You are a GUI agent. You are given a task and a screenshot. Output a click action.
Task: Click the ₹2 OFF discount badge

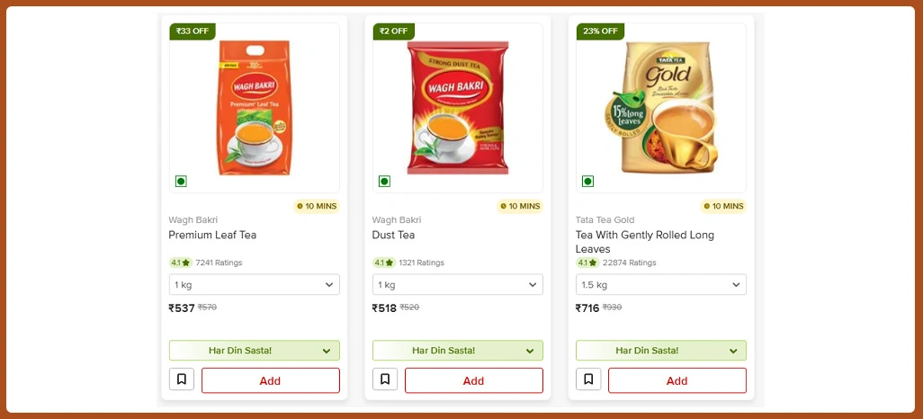pos(394,31)
